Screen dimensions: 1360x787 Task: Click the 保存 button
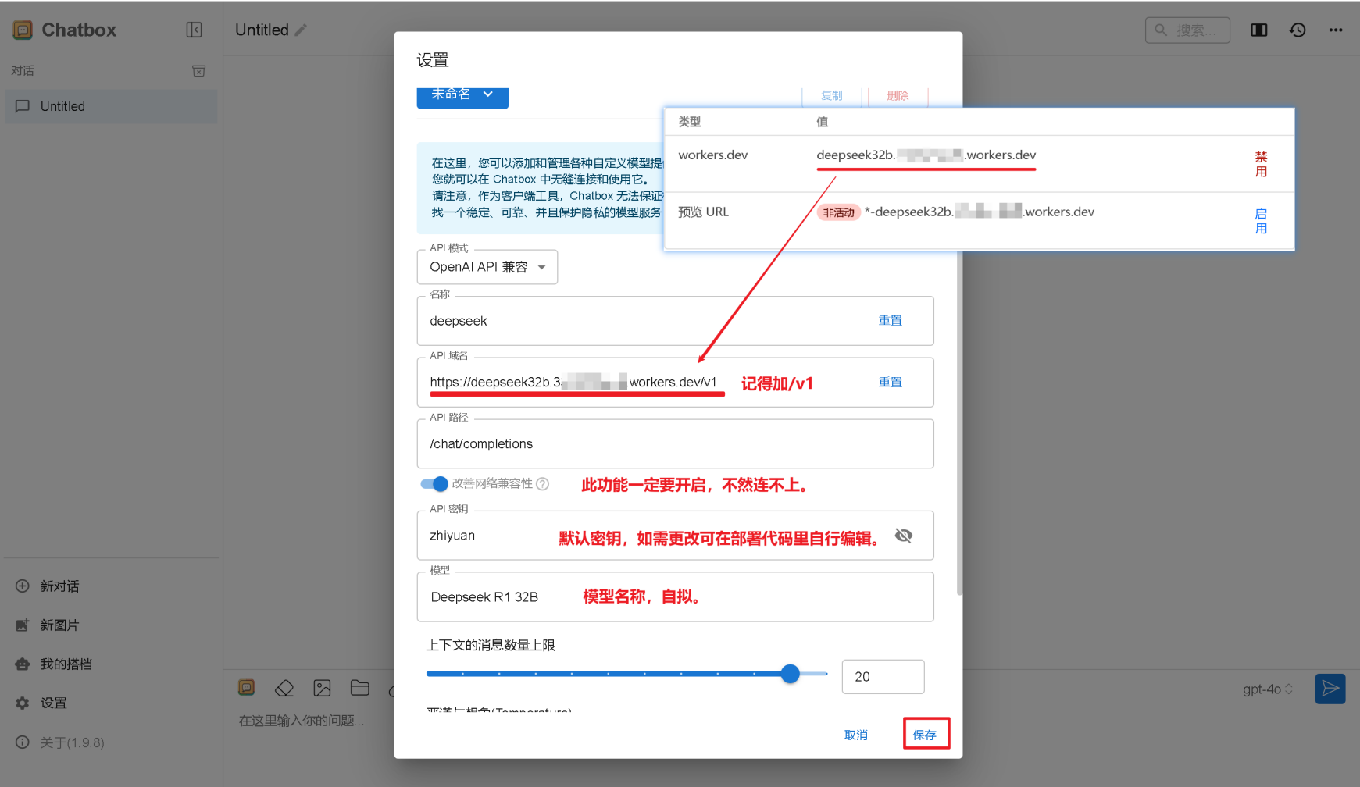(925, 734)
